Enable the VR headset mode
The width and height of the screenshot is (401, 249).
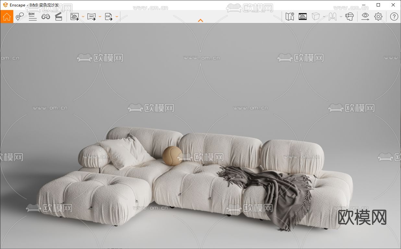click(349, 17)
